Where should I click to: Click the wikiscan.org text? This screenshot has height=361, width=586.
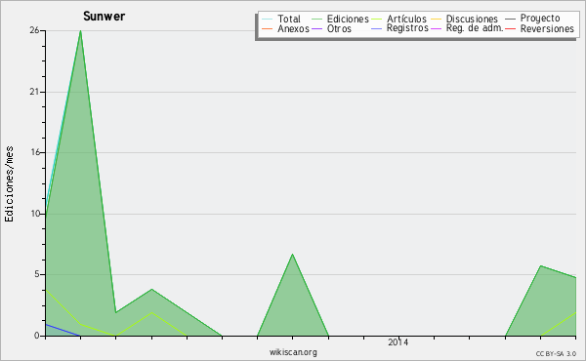[293, 352]
